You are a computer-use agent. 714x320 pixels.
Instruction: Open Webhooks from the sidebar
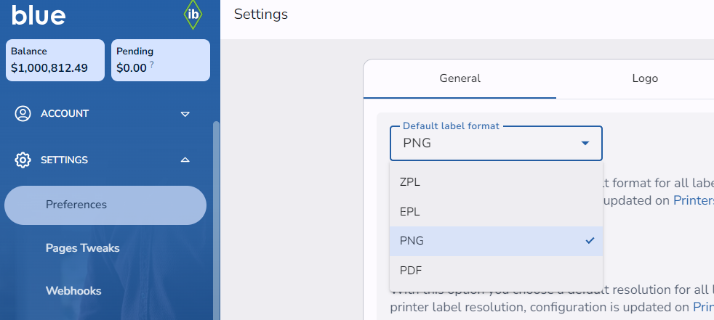(73, 291)
